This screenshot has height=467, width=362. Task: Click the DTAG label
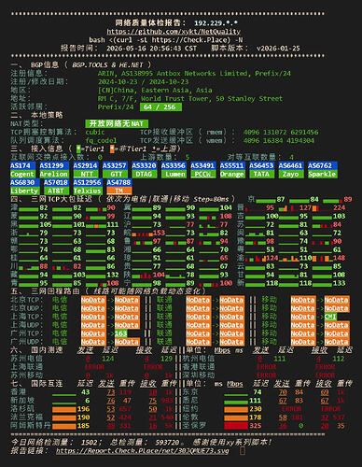pyautogui.click(x=144, y=174)
